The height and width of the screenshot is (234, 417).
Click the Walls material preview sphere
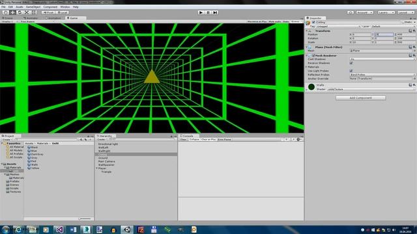311,86
